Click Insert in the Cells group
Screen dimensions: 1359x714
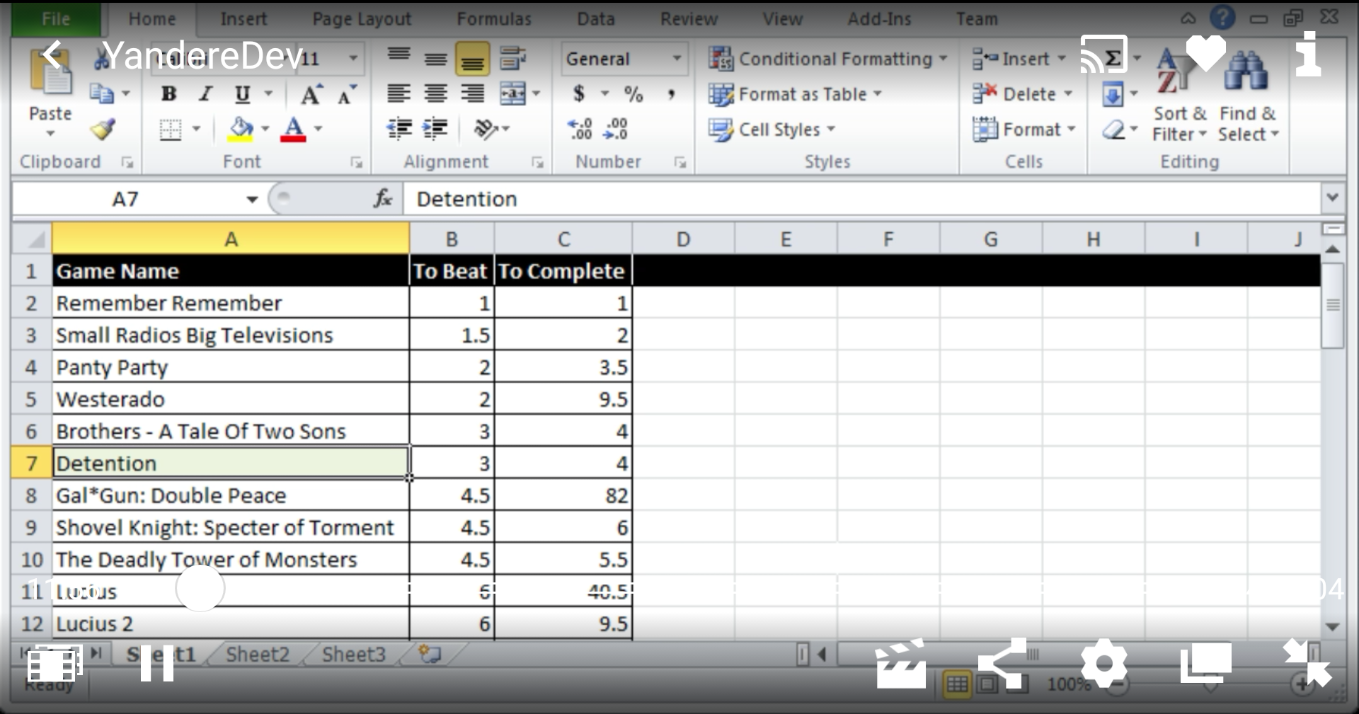1019,59
